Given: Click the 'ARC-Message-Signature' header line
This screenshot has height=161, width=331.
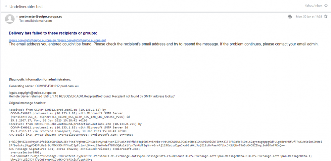Looking at the screenshot, I should coord(74,149).
